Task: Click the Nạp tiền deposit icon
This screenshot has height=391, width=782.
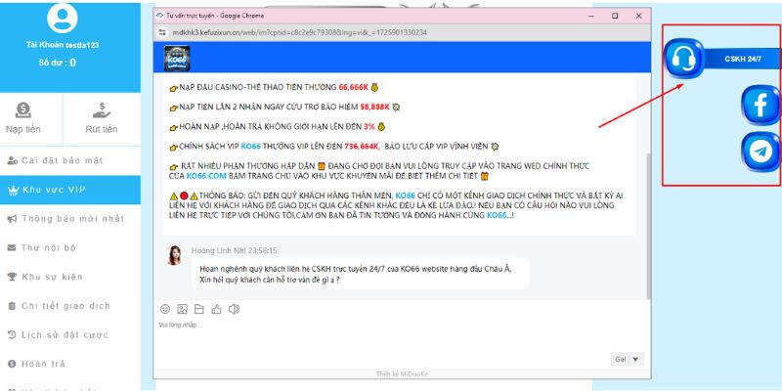Action: [x=23, y=109]
